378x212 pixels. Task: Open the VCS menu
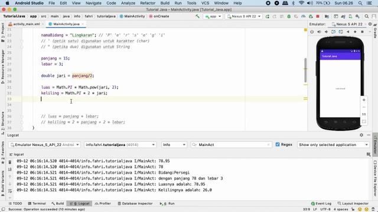click(205, 3)
